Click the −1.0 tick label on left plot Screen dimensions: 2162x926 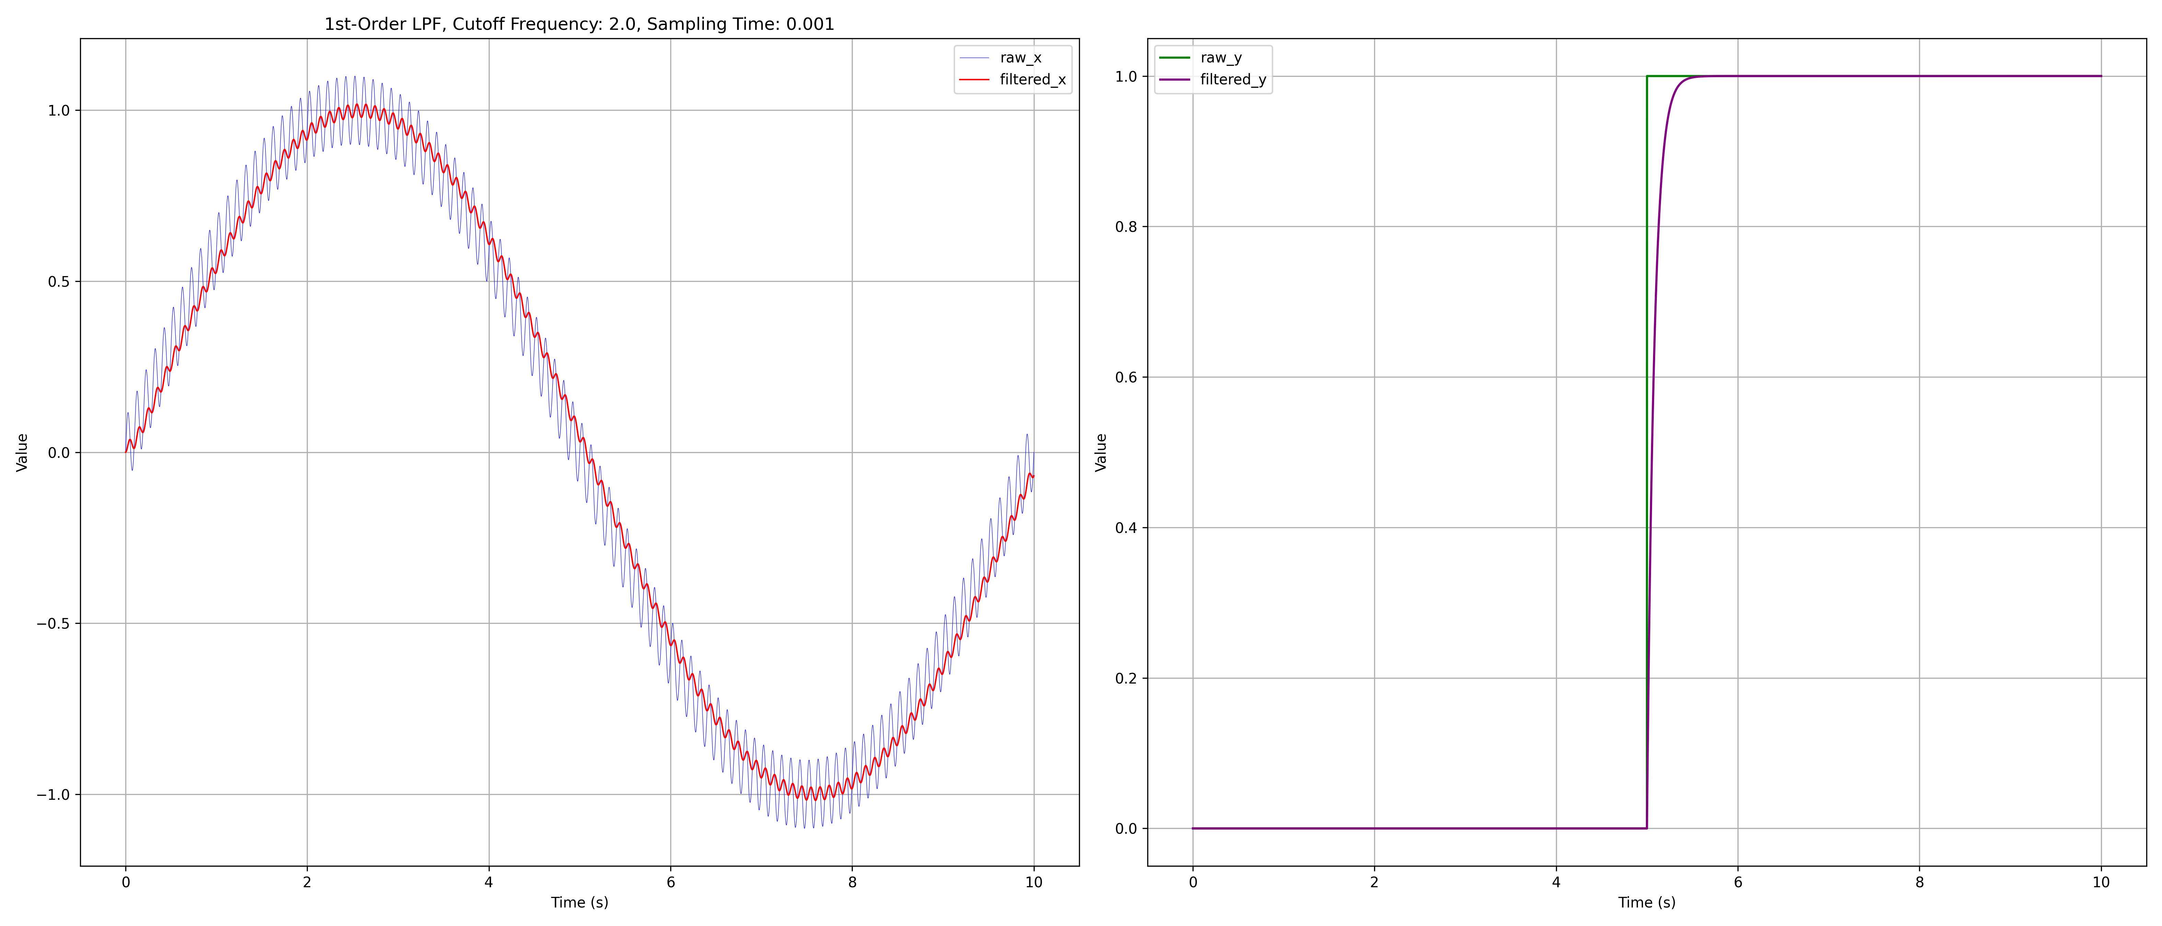pyautogui.click(x=53, y=794)
